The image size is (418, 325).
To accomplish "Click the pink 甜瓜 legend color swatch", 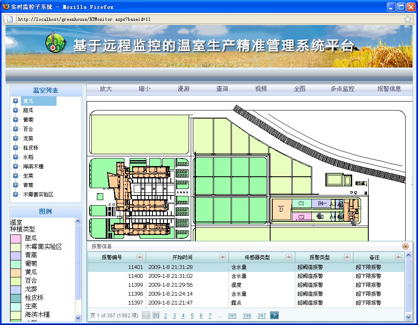I will (x=16, y=238).
